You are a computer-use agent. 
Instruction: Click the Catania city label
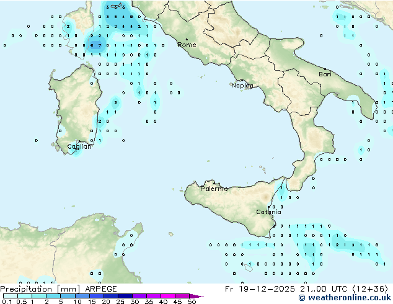tap(268, 212)
